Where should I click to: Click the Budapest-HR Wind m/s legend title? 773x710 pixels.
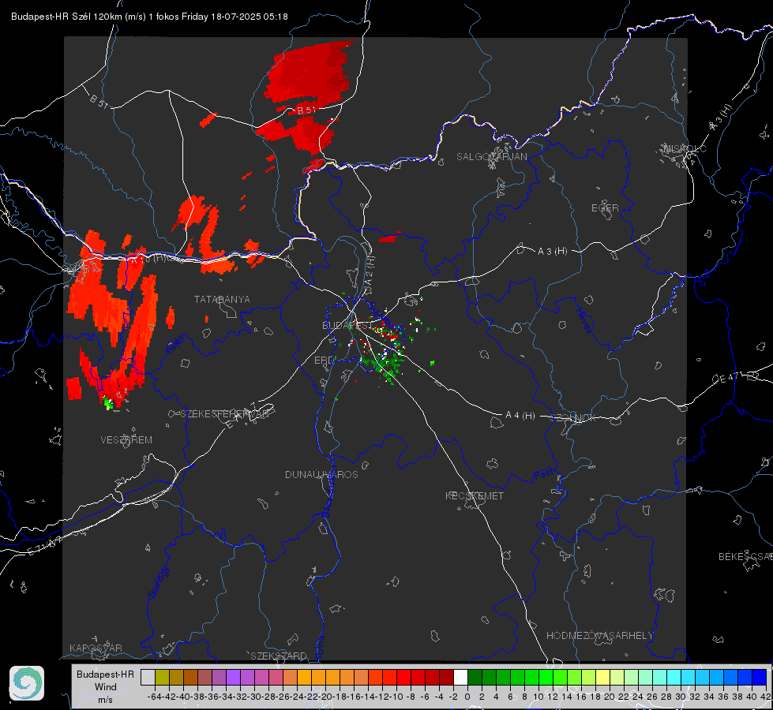[x=105, y=686]
